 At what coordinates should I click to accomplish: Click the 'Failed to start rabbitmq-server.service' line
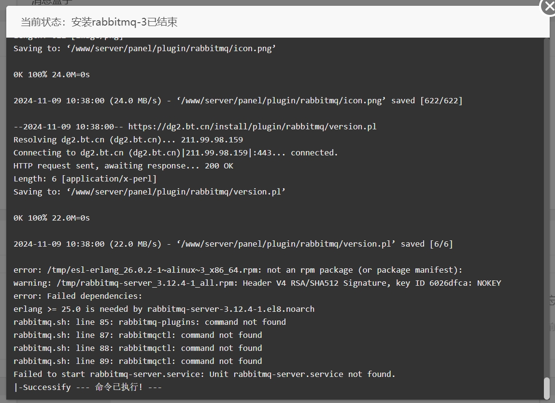coord(204,375)
